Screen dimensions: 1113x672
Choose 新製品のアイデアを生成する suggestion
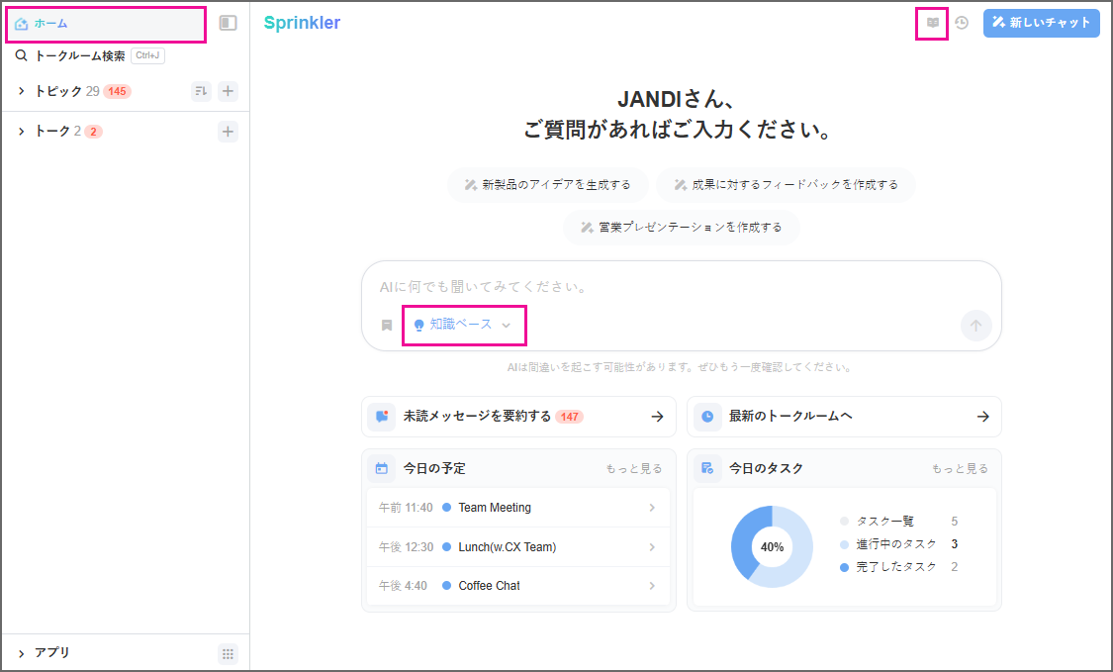coord(547,185)
